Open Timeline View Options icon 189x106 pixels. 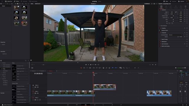click(32, 68)
